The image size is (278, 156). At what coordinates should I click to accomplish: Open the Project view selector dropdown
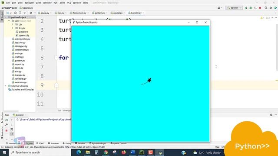(x=9, y=13)
